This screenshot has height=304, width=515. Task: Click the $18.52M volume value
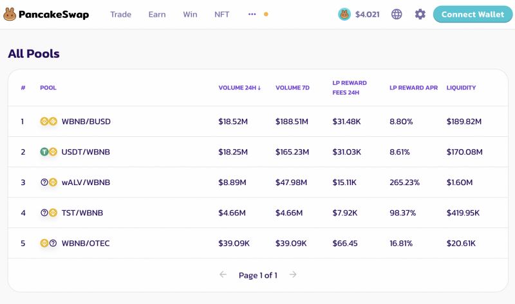pos(233,121)
